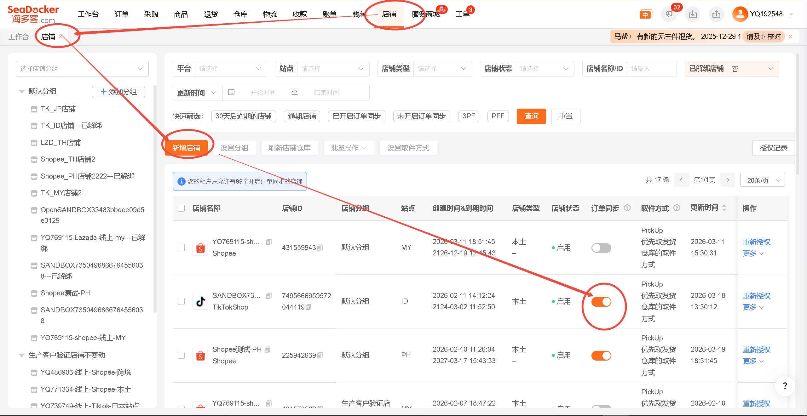The width and height of the screenshot is (807, 416).
Task: Open the 20条/页 page size dropdown
Action: pos(762,180)
